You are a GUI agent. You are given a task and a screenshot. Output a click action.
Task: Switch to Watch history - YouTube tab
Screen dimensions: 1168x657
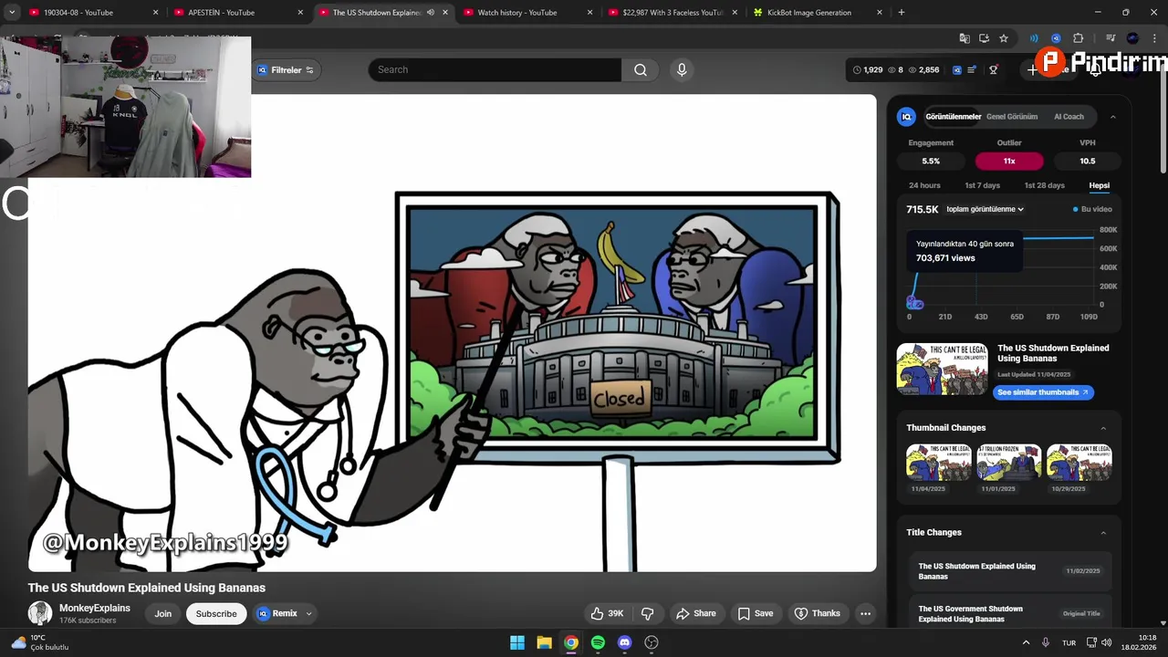(x=529, y=13)
